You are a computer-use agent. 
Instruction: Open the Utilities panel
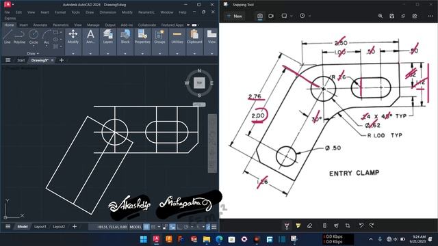click(x=177, y=41)
